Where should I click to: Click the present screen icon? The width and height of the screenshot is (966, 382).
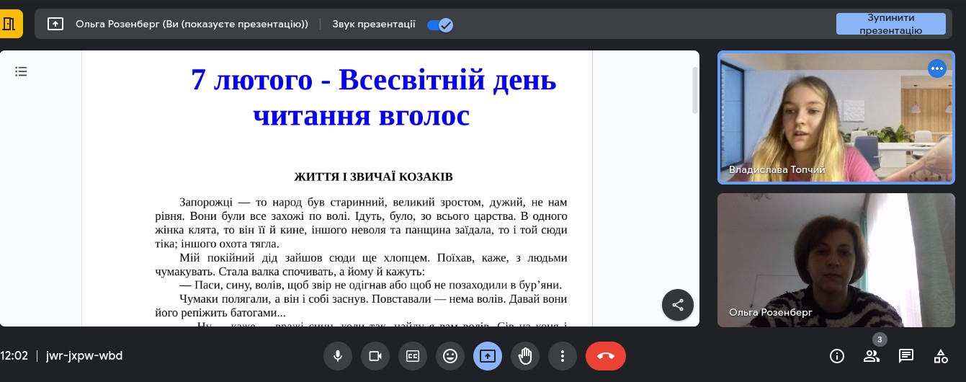click(488, 356)
